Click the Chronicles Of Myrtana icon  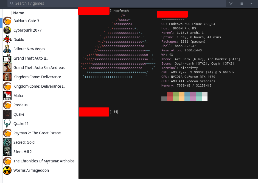pos(7,161)
